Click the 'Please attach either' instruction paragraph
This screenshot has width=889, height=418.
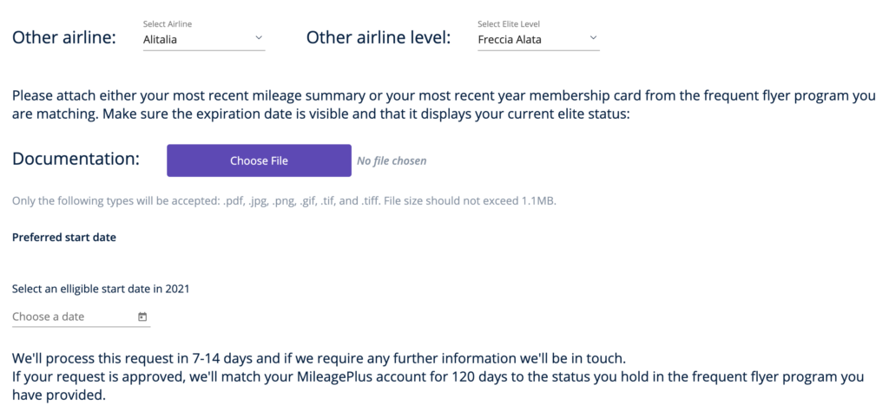(x=444, y=105)
